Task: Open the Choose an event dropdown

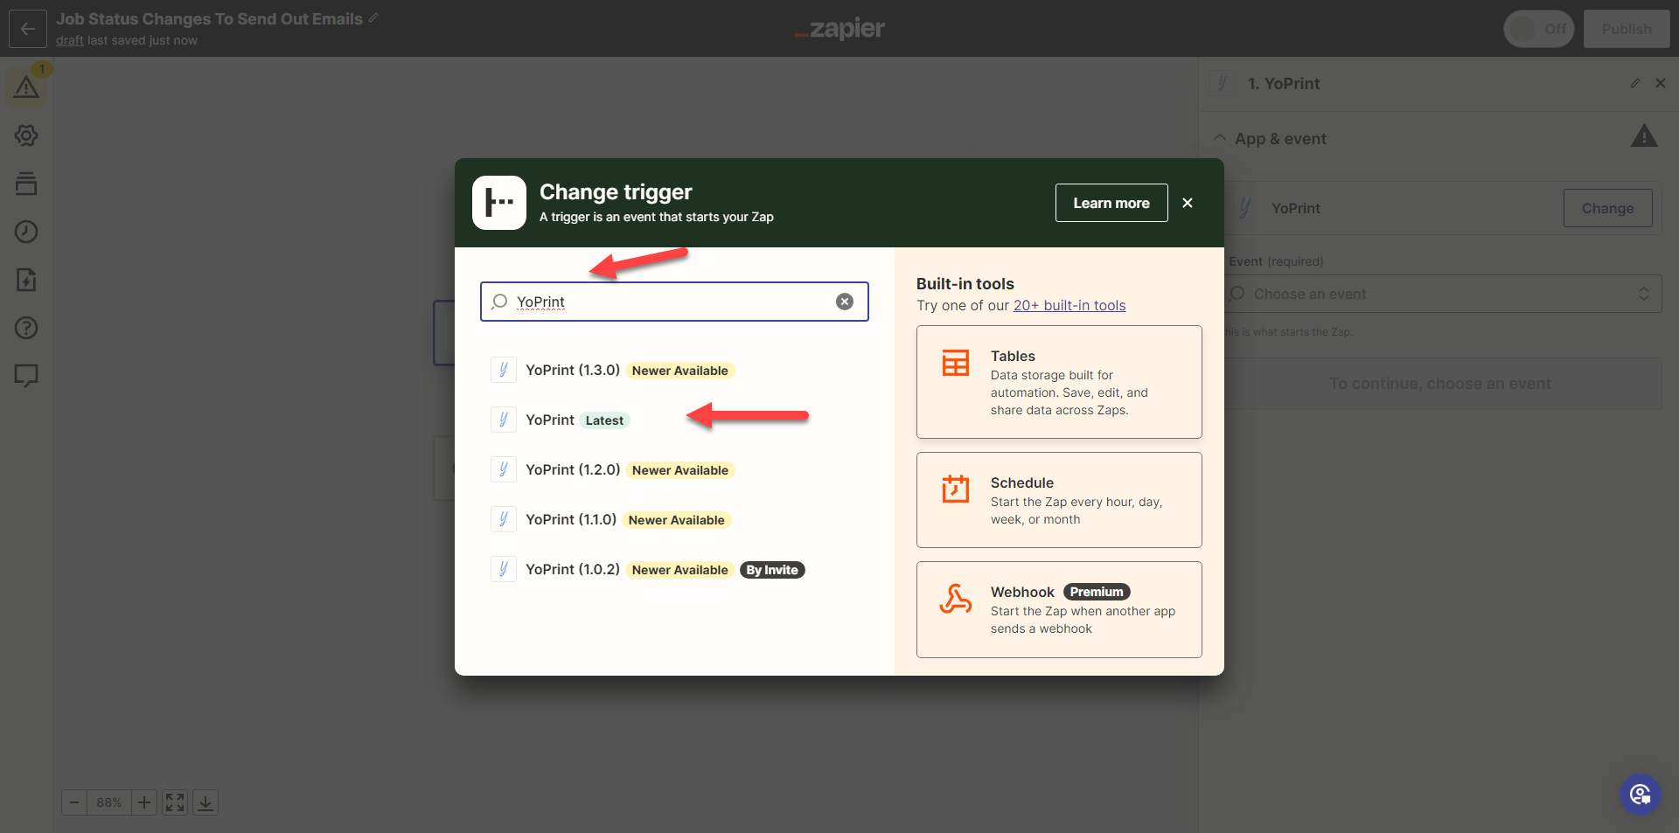Action: pos(1442,294)
